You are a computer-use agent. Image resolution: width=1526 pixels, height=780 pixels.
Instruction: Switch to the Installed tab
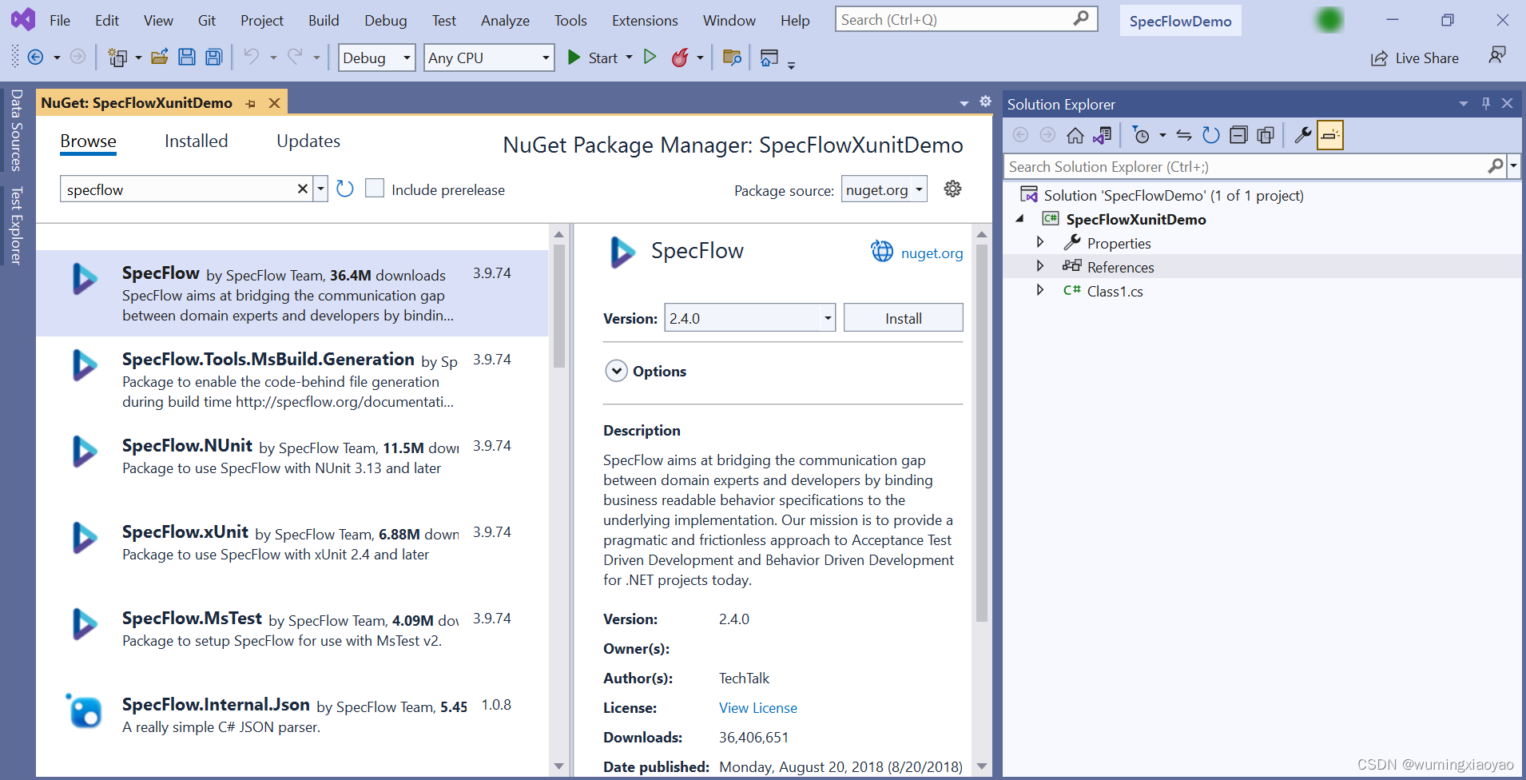tap(196, 141)
